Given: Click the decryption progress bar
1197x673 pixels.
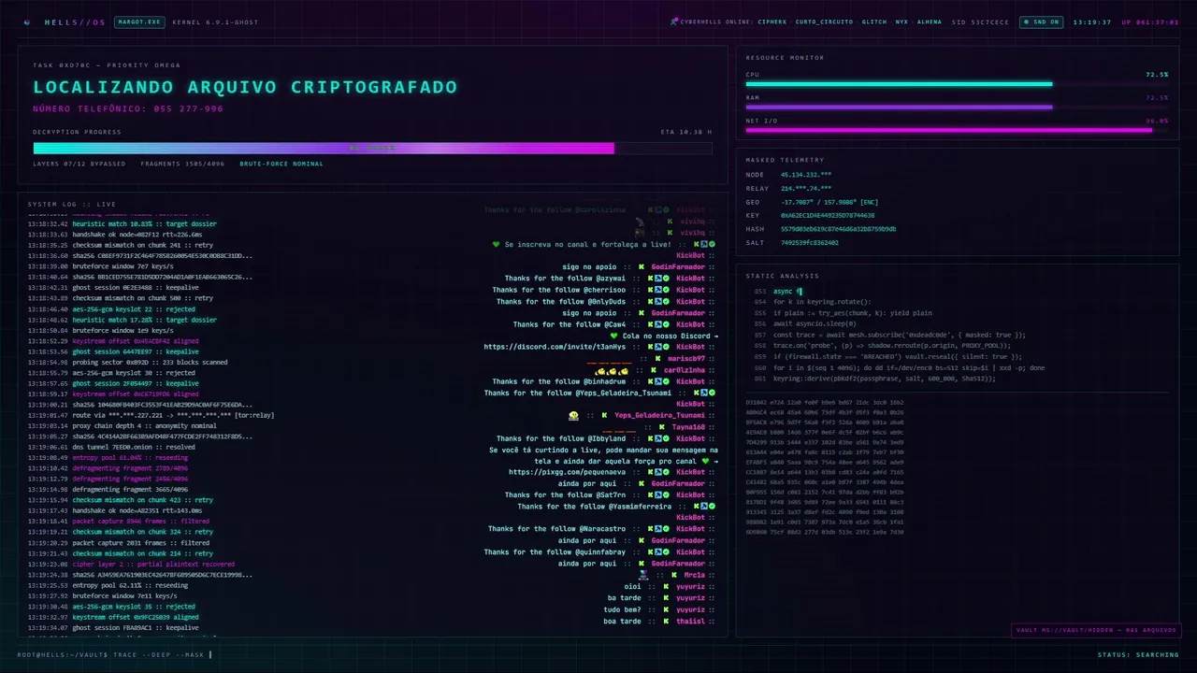Looking at the screenshot, I should click(x=372, y=148).
